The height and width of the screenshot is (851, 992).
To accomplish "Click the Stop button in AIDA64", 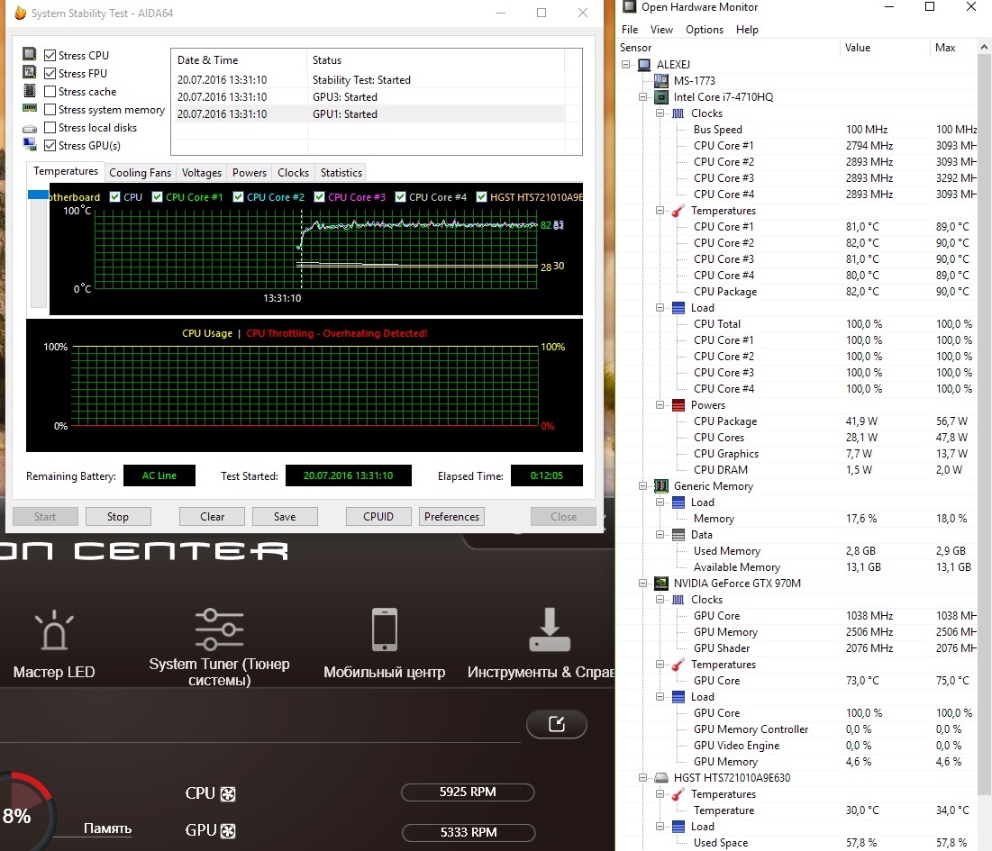I will click(x=118, y=517).
